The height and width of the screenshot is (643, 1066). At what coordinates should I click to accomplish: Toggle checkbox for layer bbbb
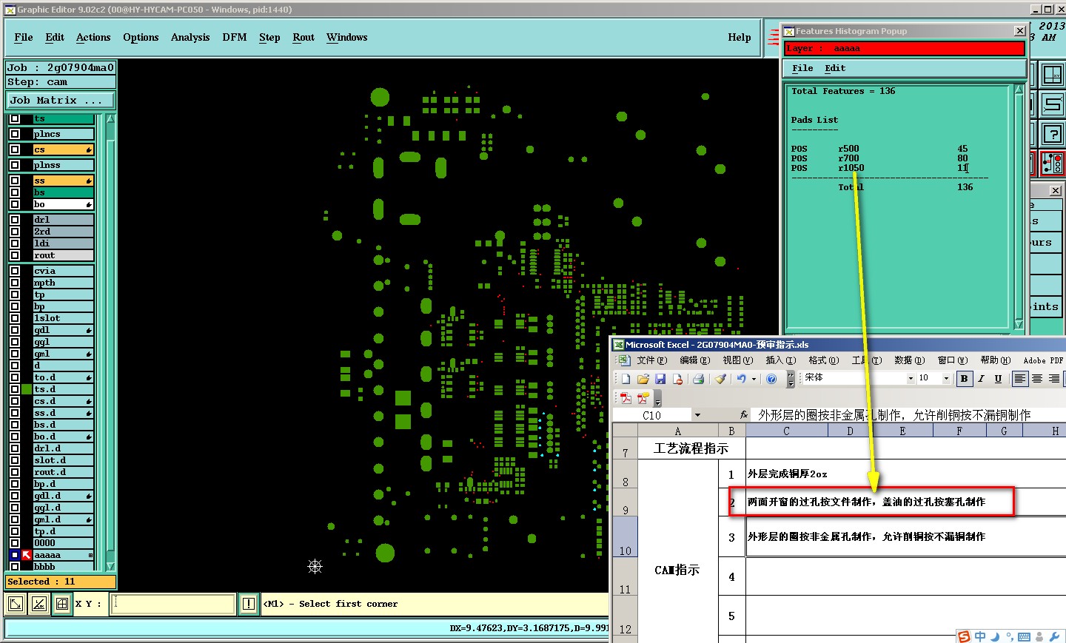coord(15,567)
